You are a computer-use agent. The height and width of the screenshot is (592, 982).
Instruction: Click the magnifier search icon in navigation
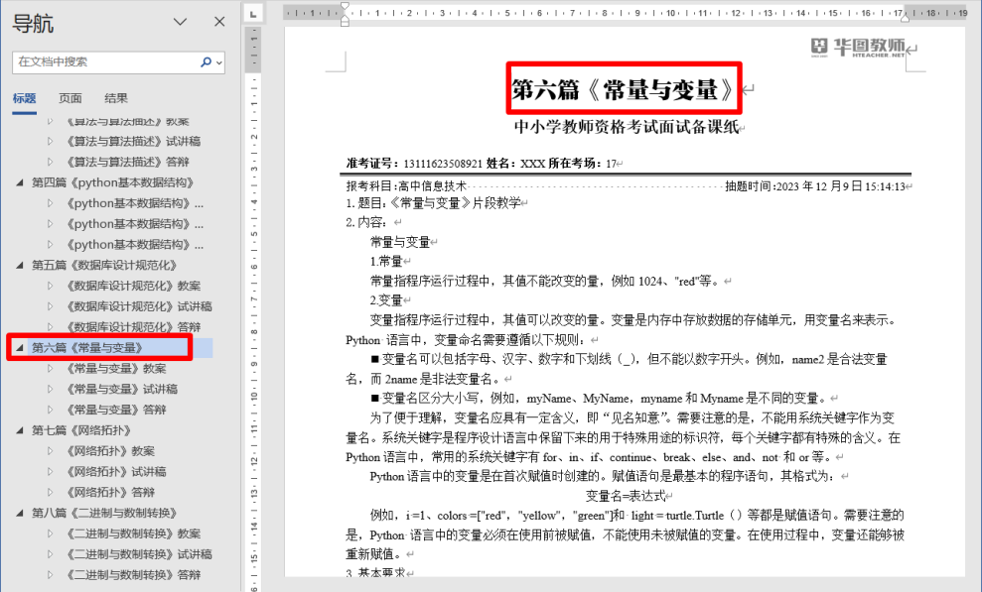(206, 61)
